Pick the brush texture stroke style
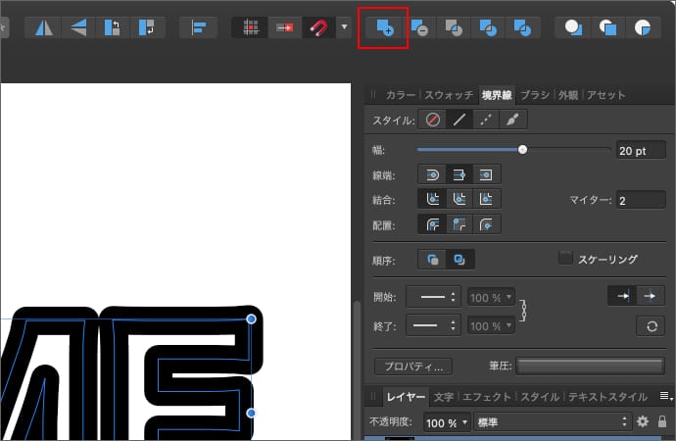Screen dimensions: 676x441 (512, 121)
